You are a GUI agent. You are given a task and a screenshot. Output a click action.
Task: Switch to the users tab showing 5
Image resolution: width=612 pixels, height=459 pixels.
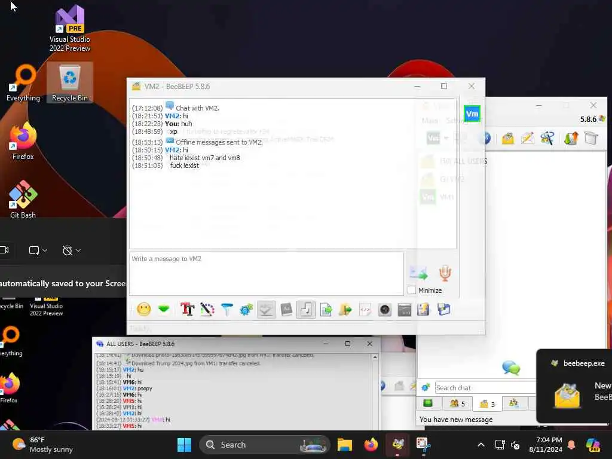click(x=457, y=403)
